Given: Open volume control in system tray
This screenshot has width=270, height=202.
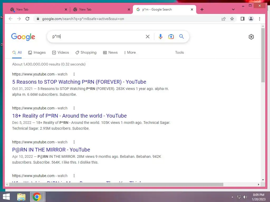Looking at the screenshot, I should pyautogui.click(x=245, y=197).
